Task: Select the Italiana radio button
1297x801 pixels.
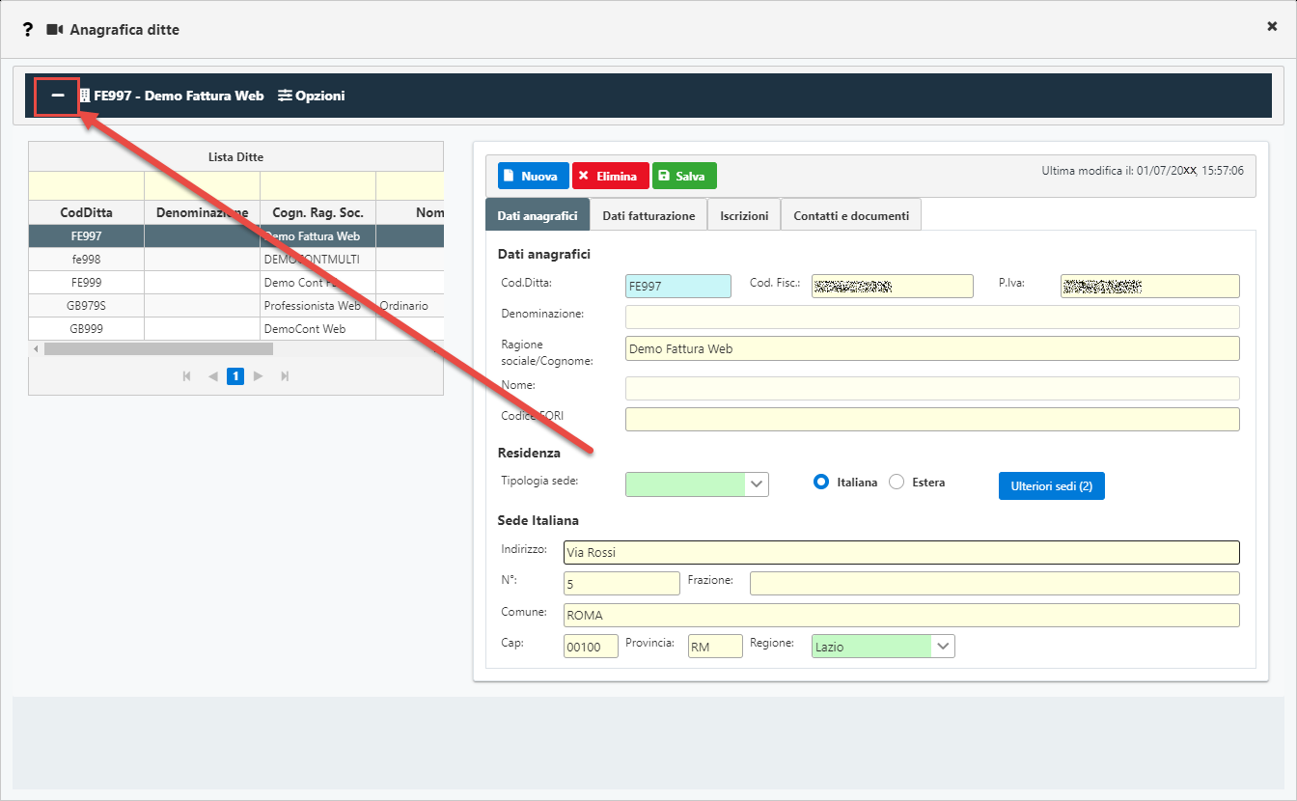Action: pyautogui.click(x=822, y=483)
